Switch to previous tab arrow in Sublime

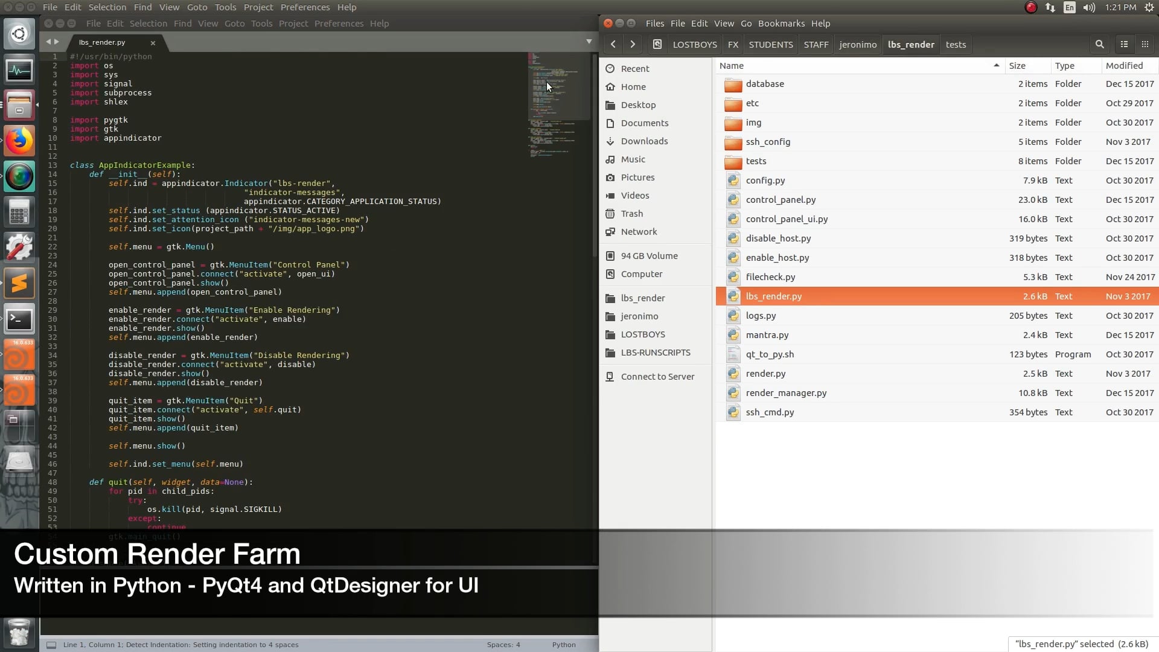(x=48, y=42)
